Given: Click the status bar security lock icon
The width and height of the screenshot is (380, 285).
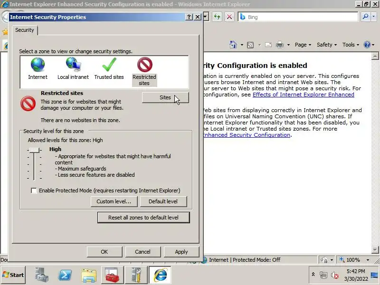Looking at the screenshot, I should click(324, 260).
